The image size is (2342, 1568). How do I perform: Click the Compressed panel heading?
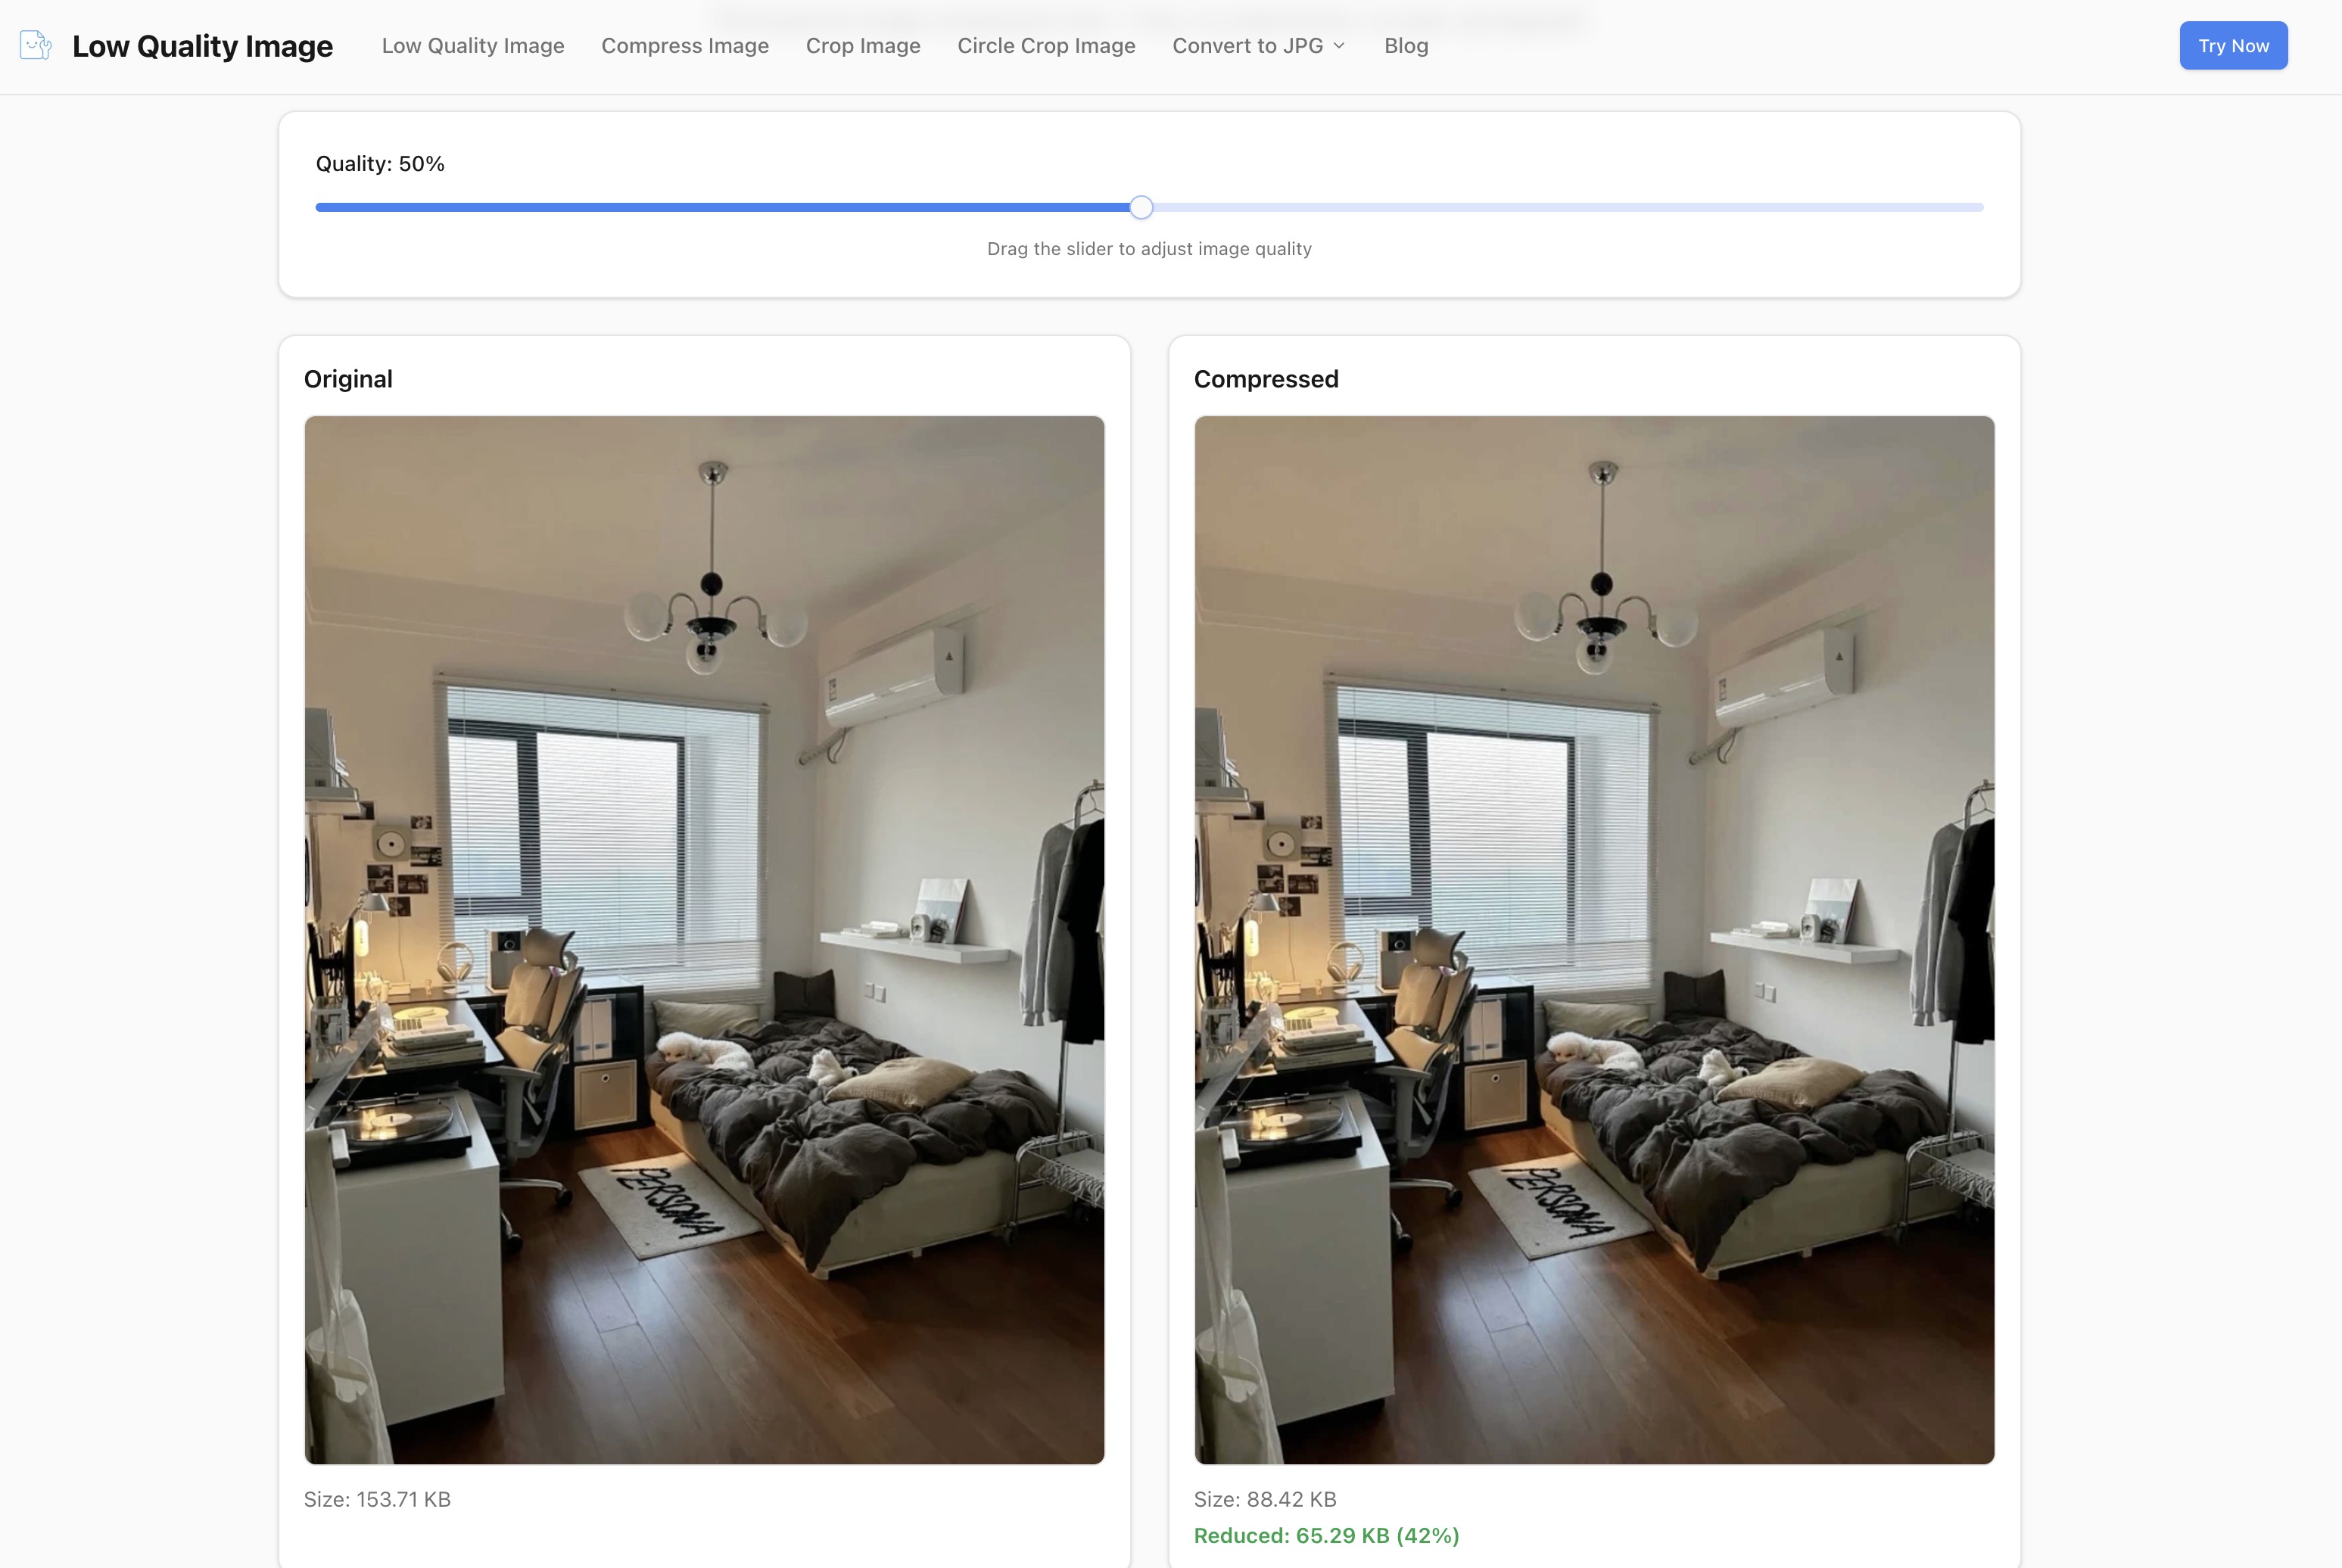(x=1266, y=379)
